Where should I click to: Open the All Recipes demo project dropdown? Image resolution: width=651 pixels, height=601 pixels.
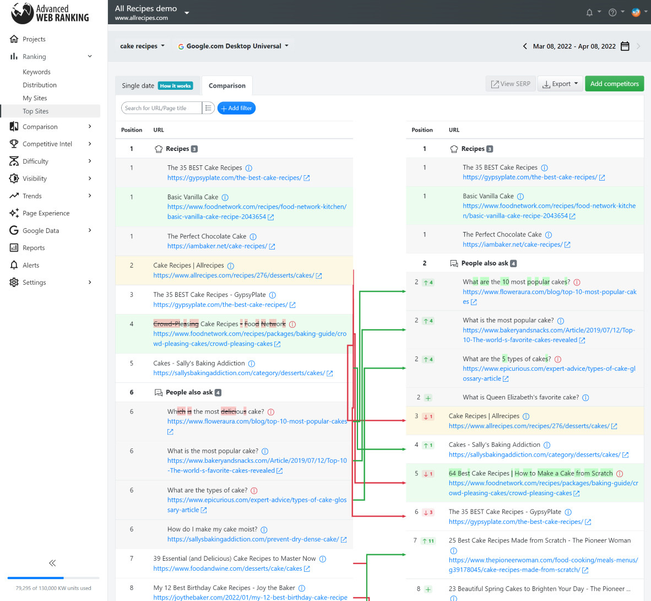(152, 13)
